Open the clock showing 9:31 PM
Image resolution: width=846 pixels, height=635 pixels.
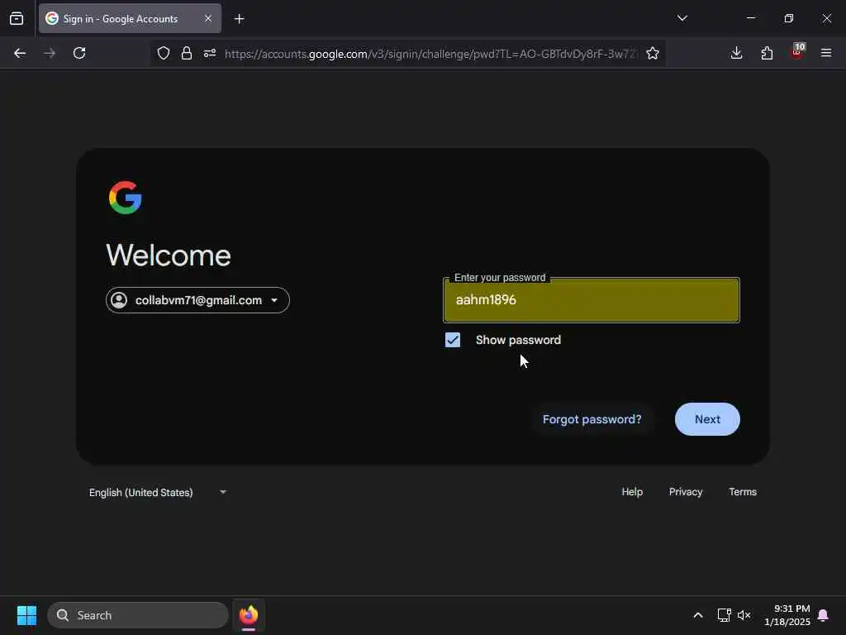(x=787, y=615)
